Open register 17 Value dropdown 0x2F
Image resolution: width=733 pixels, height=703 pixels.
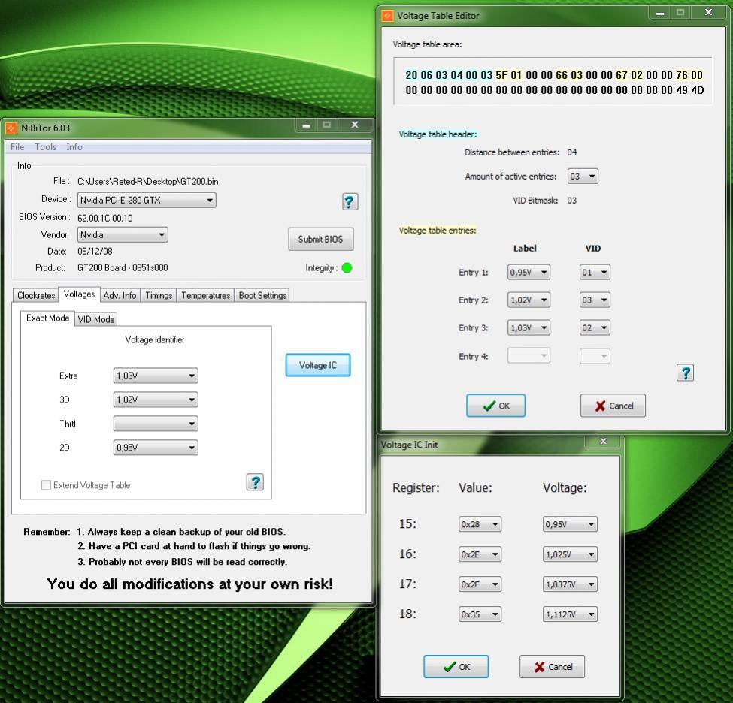pos(480,584)
